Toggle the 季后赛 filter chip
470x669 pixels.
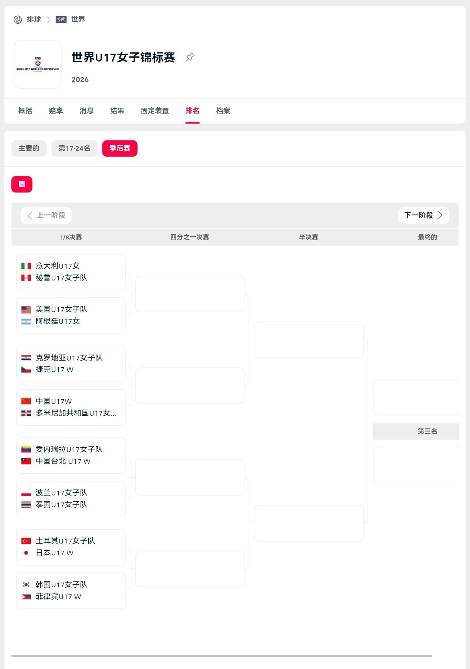pyautogui.click(x=120, y=148)
